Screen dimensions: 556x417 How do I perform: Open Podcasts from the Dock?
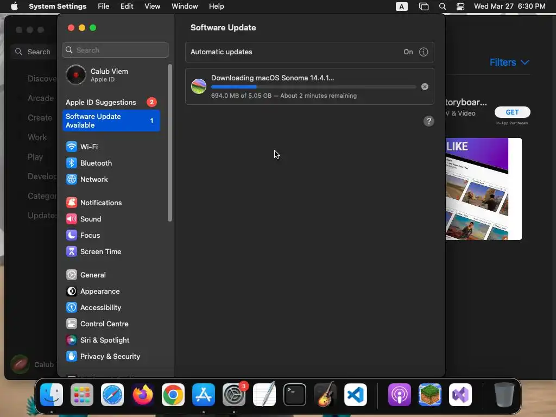400,395
